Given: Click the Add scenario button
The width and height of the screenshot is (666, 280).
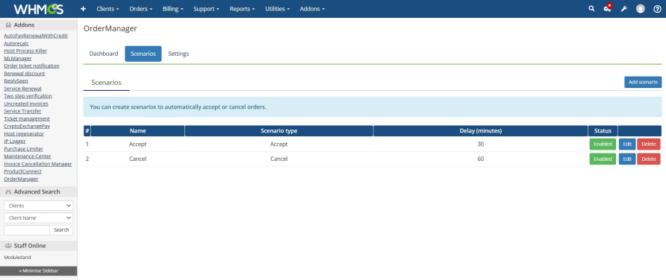Looking at the screenshot, I should (643, 82).
